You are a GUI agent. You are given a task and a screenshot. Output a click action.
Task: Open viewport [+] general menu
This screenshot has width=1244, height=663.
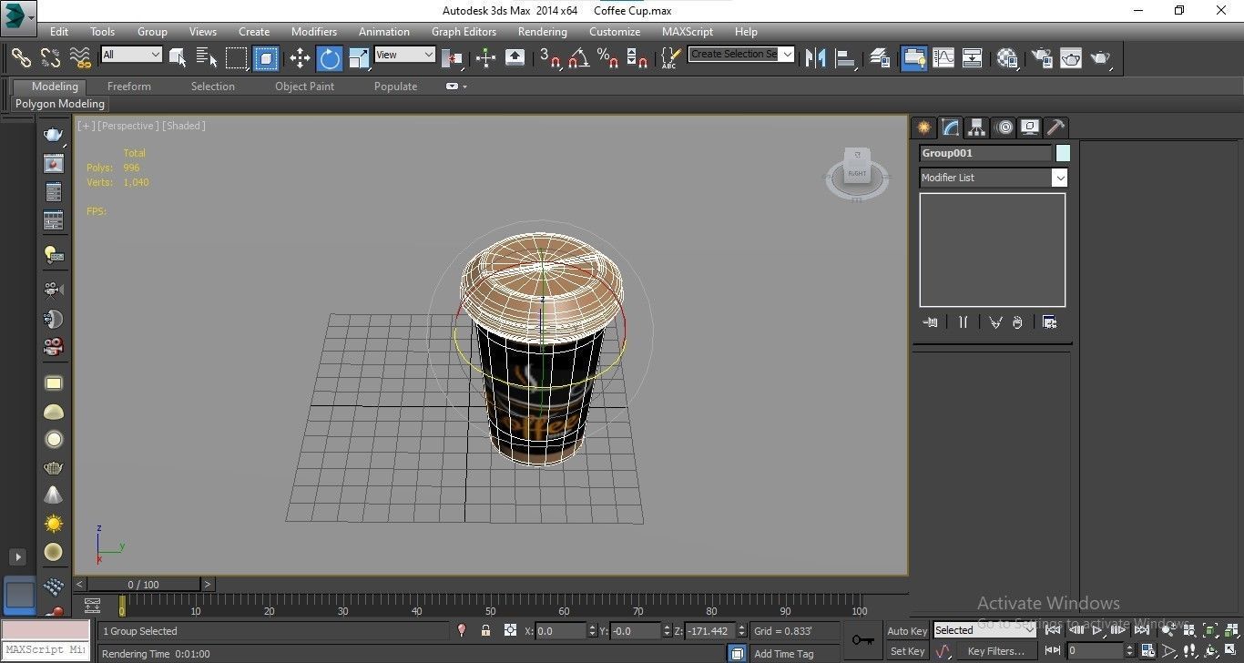click(x=86, y=126)
